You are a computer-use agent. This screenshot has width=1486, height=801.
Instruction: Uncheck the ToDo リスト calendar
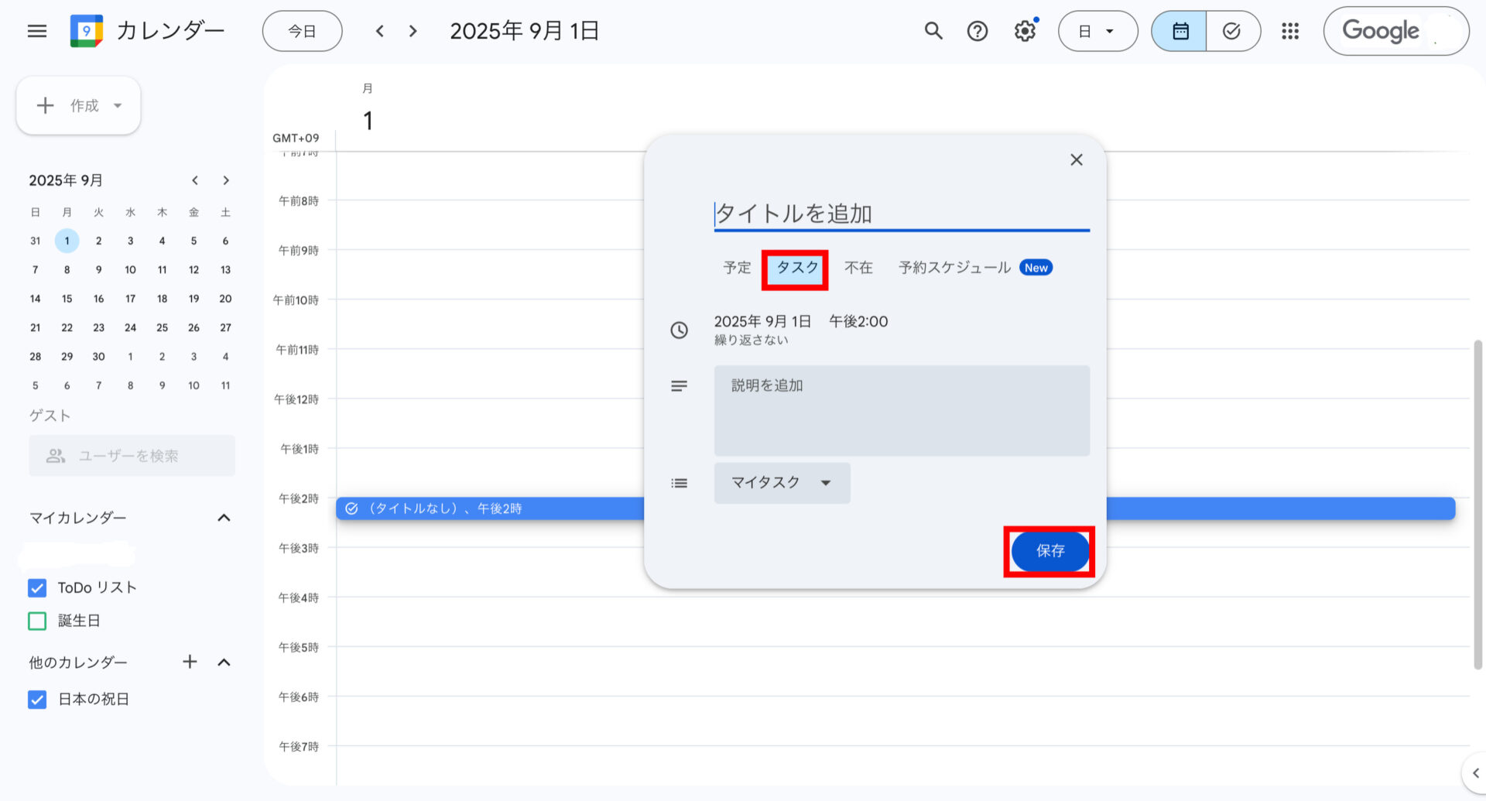tap(36, 588)
